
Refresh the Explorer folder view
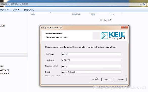pyautogui.click(x=144, y=4)
